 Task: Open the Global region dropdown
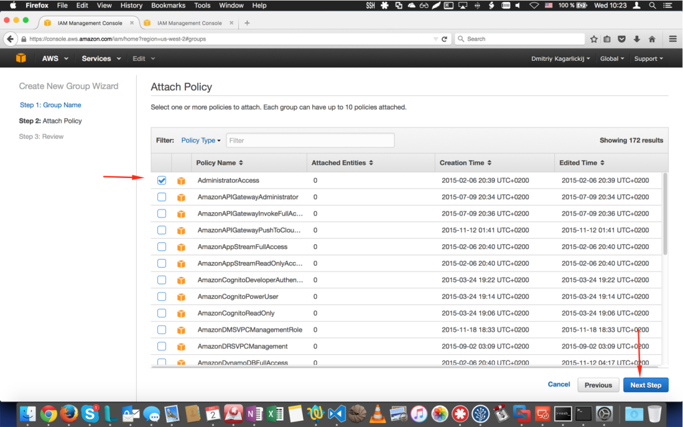[x=612, y=59]
